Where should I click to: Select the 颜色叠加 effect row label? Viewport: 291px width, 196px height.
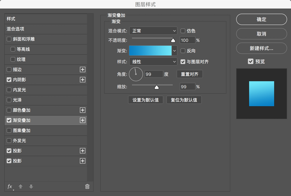click(21, 110)
